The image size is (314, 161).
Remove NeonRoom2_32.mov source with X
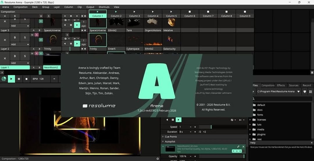tap(243, 146)
